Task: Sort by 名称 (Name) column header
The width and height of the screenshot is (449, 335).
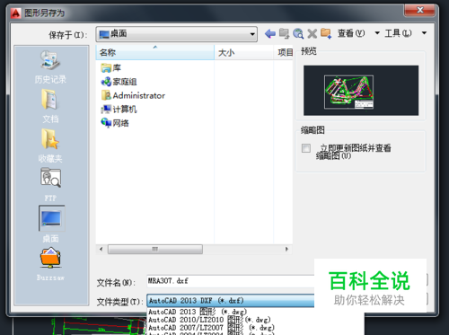Action: pos(154,52)
